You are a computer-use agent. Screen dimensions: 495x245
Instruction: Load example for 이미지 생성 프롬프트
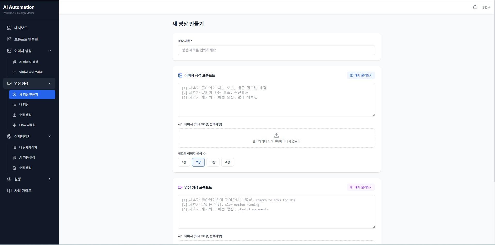click(361, 75)
